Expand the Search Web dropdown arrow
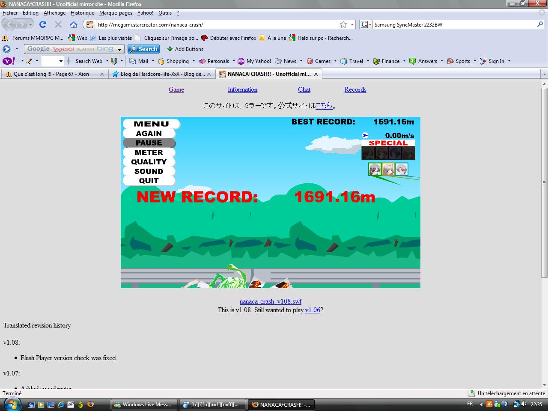Screen dimensions: 548x411 point(107,61)
